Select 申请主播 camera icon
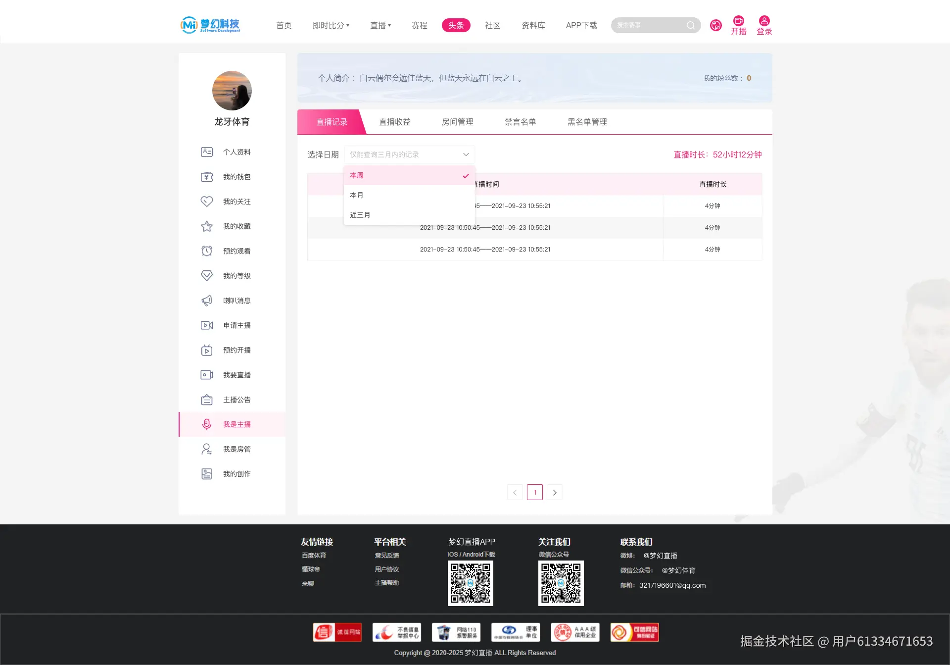 tap(207, 325)
